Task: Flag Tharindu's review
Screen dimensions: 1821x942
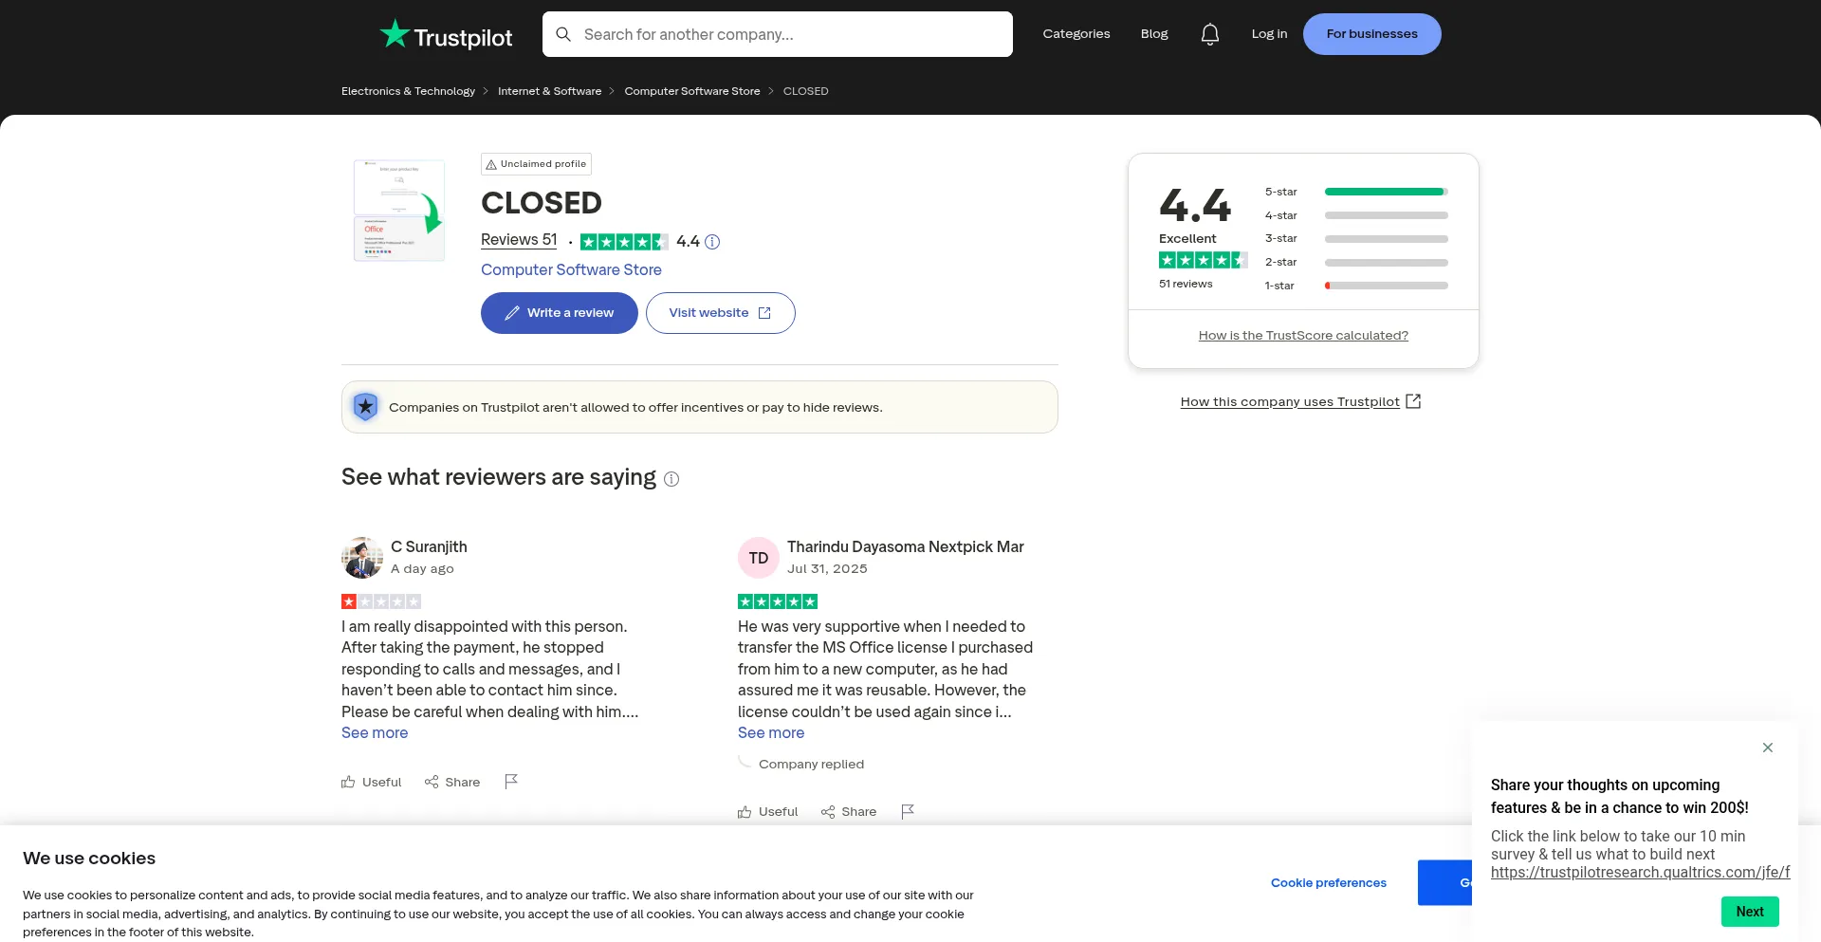Action: pos(908,811)
